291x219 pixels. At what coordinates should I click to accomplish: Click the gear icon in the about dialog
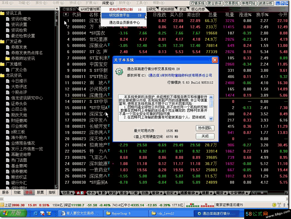pyautogui.click(x=119, y=71)
